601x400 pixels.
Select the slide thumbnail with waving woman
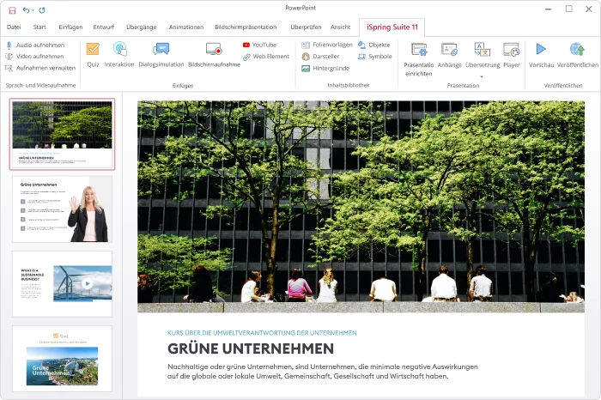(62, 209)
